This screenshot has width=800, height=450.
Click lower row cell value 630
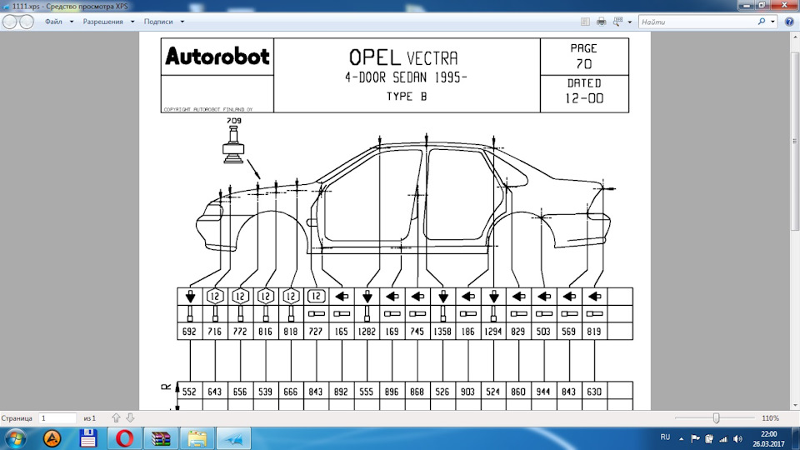pos(594,392)
